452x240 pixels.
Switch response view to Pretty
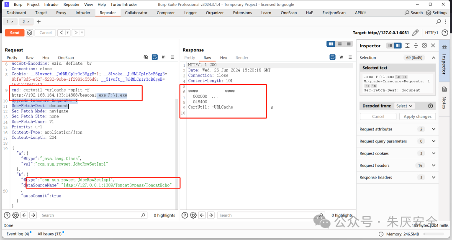point(190,58)
